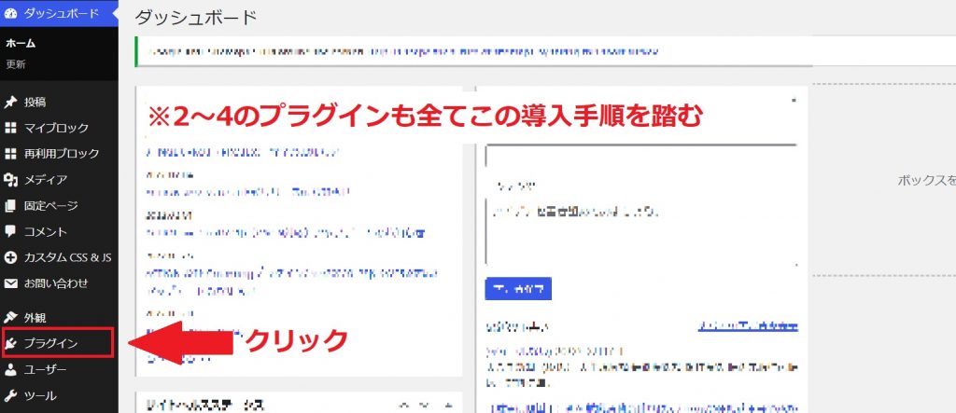The height and width of the screenshot is (413, 956).
Task: Open Comments via the speech bubble icon
Action: click(11, 231)
